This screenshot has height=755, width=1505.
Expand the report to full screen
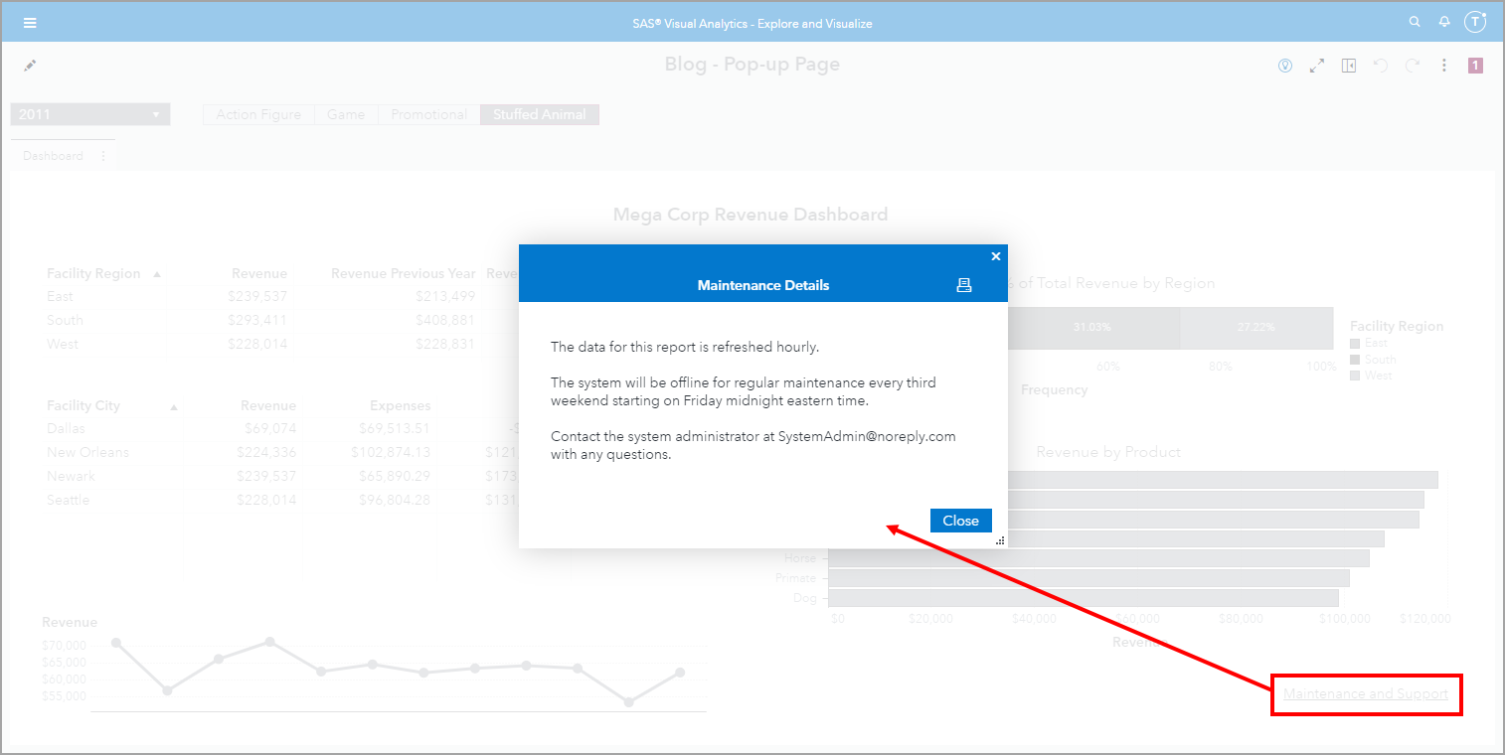1317,65
